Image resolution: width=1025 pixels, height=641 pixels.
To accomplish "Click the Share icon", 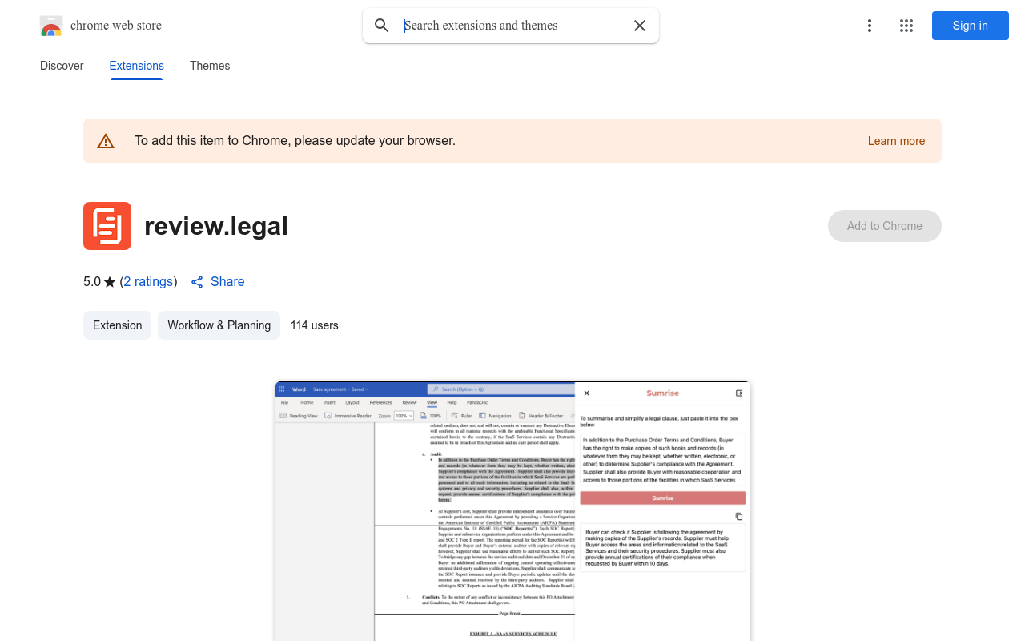I will click(197, 282).
